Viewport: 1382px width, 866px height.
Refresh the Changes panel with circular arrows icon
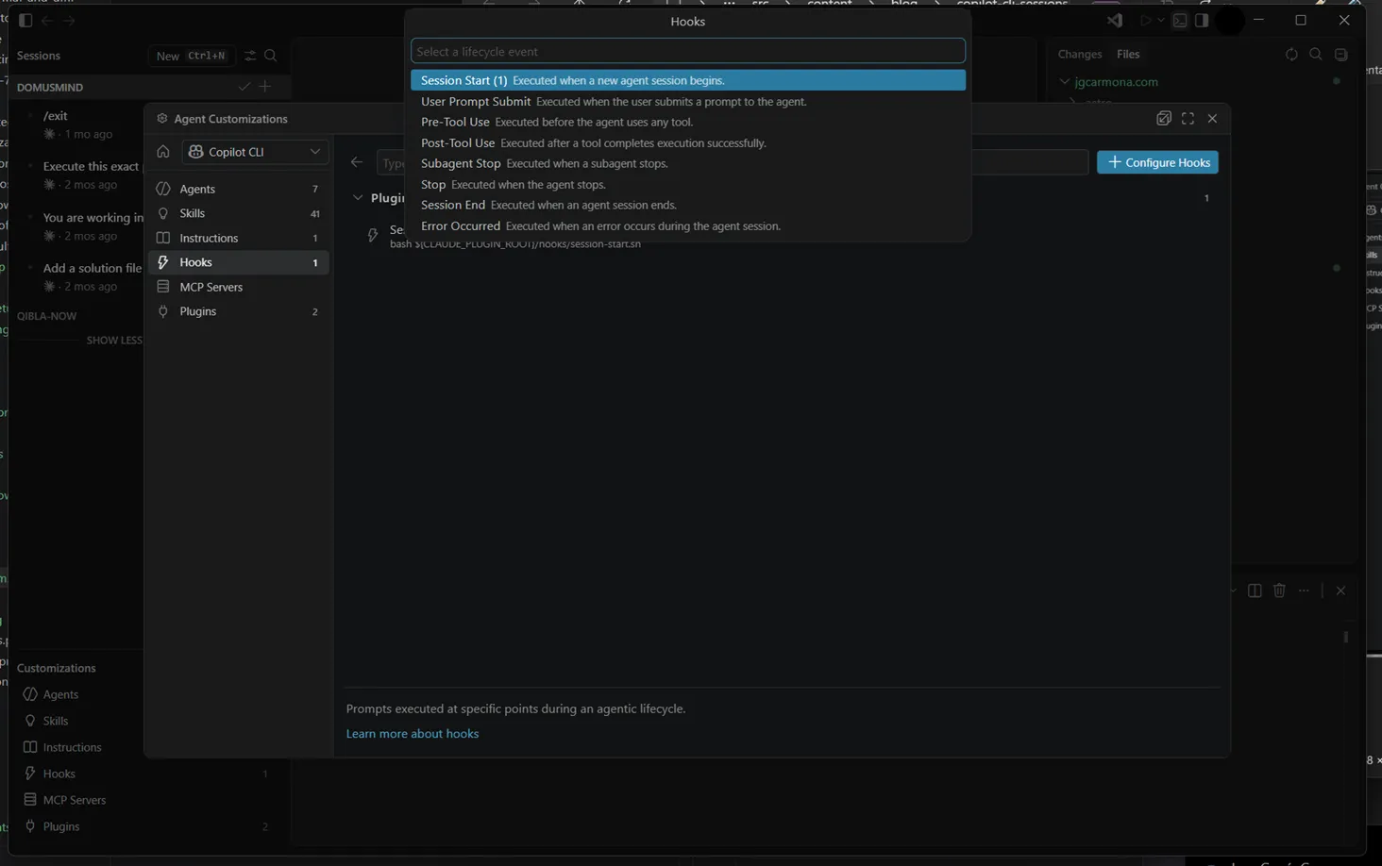pyautogui.click(x=1291, y=55)
